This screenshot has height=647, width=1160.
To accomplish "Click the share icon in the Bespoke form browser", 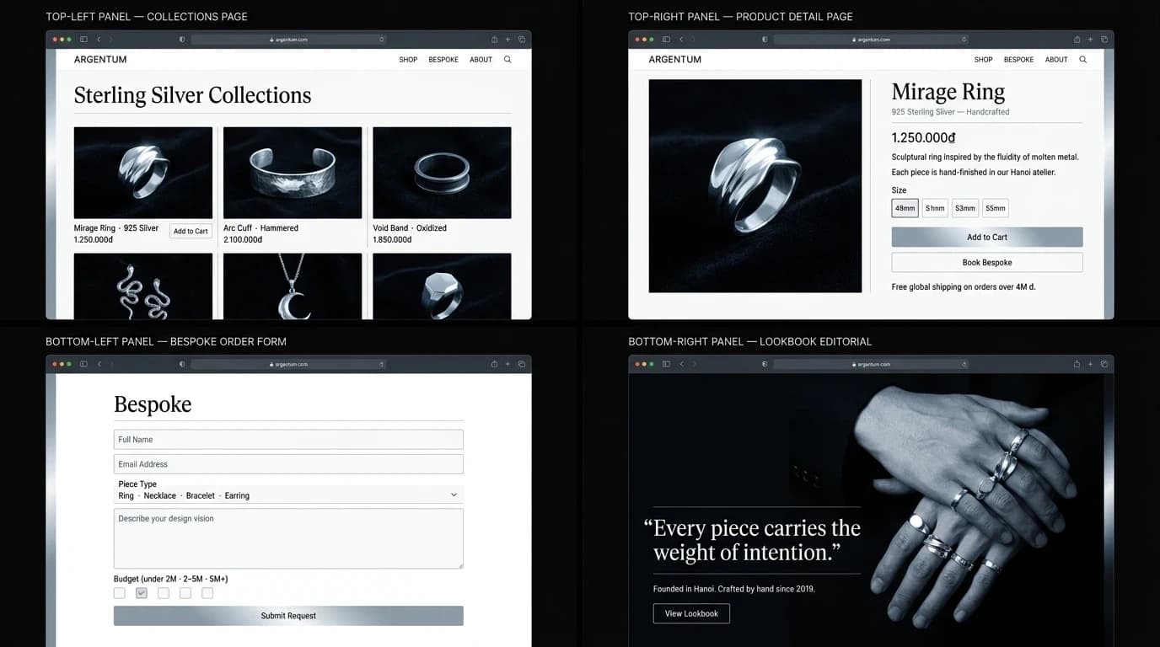I will (x=494, y=364).
